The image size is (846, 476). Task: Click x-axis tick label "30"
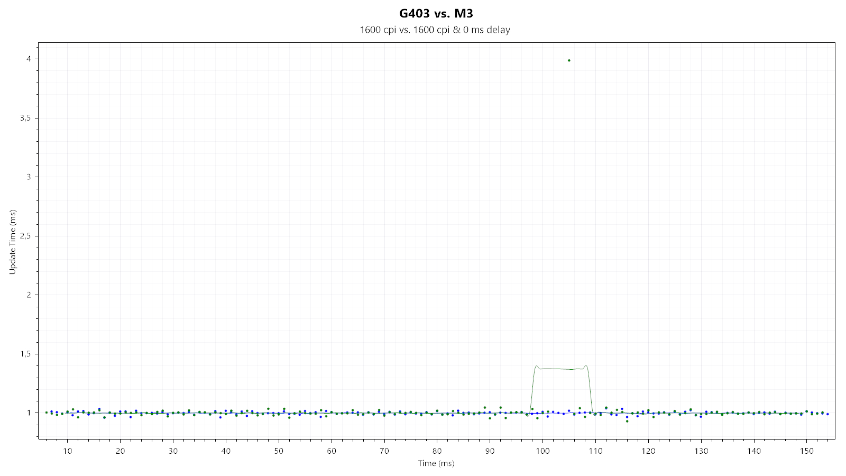173,451
